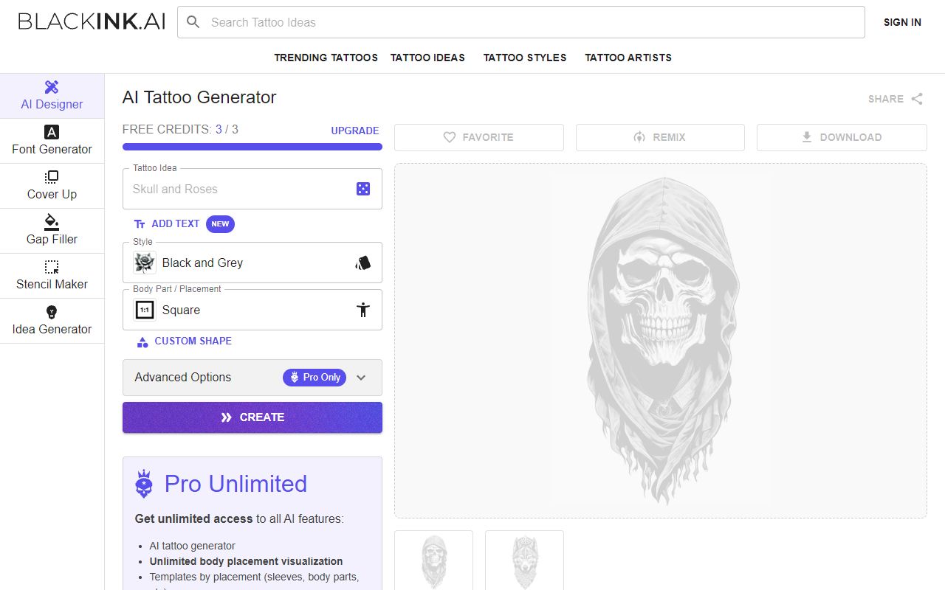The height and width of the screenshot is (590, 945).
Task: Toggle Favorite on the generated tattoo
Action: coord(478,137)
